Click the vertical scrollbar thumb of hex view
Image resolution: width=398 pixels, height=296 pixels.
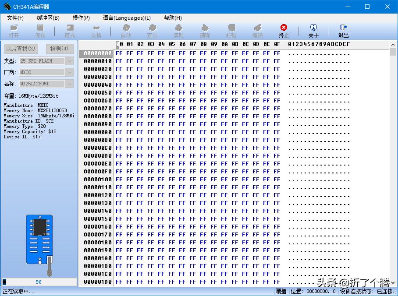[x=393, y=52]
